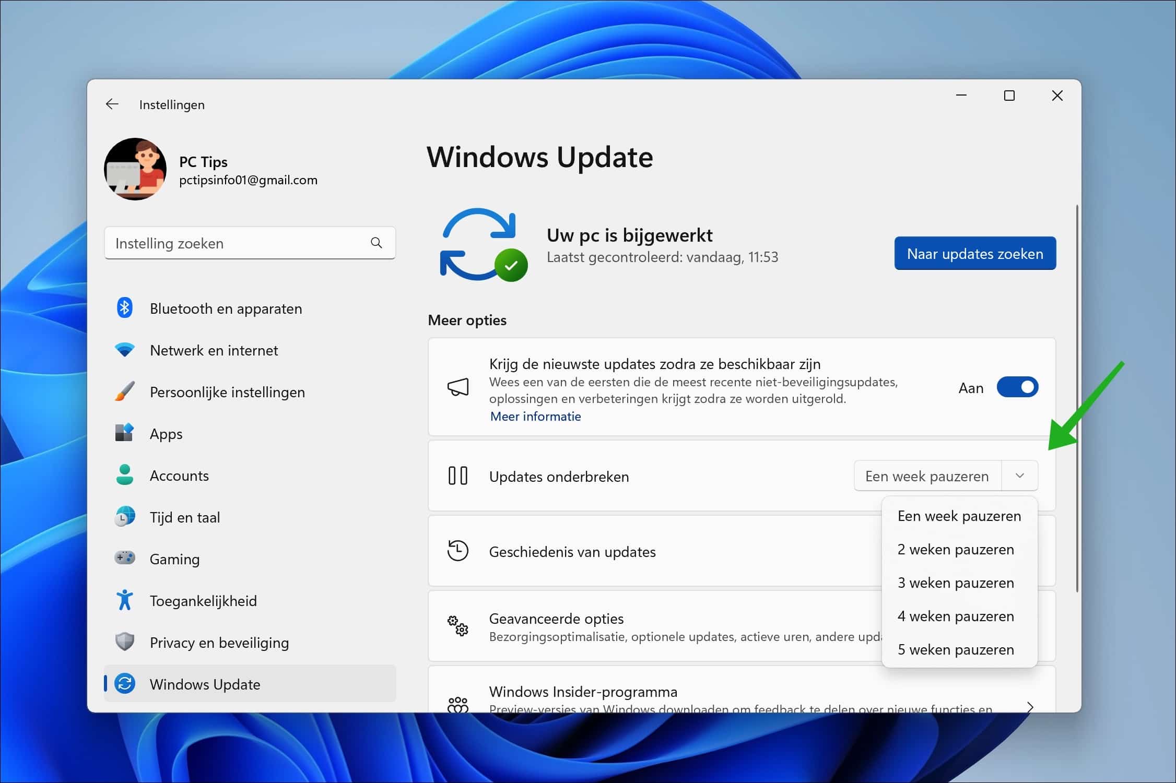The height and width of the screenshot is (783, 1176).
Task: Close the Instellingen window
Action: click(x=1057, y=96)
